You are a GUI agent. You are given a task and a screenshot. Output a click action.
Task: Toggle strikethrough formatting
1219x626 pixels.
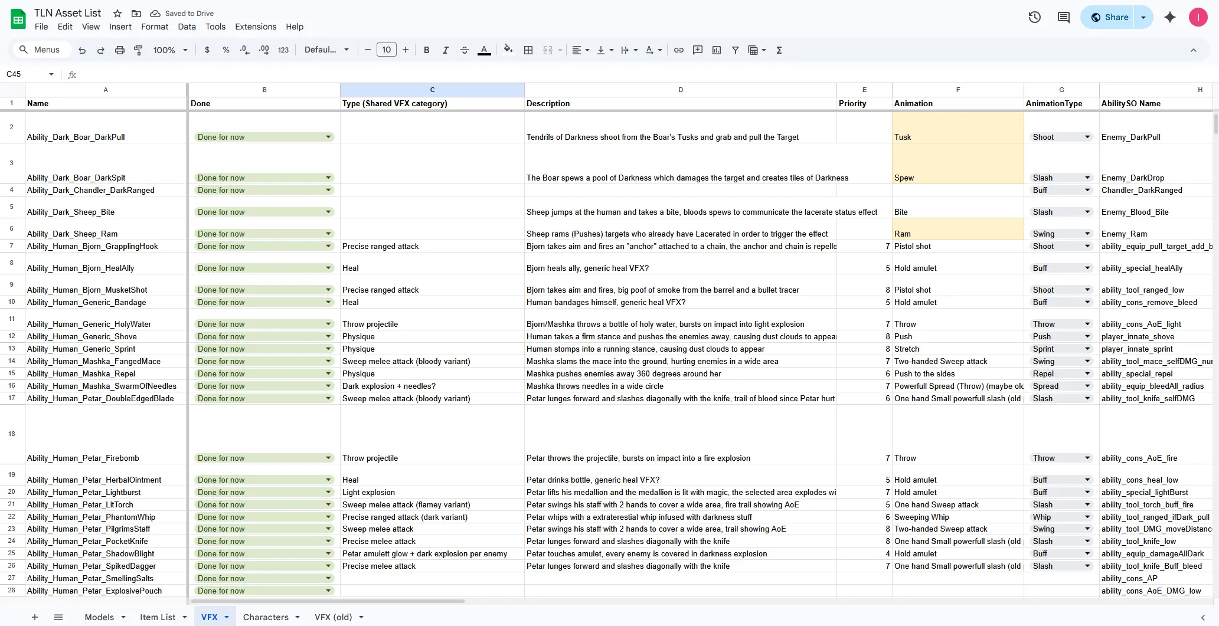pos(465,50)
